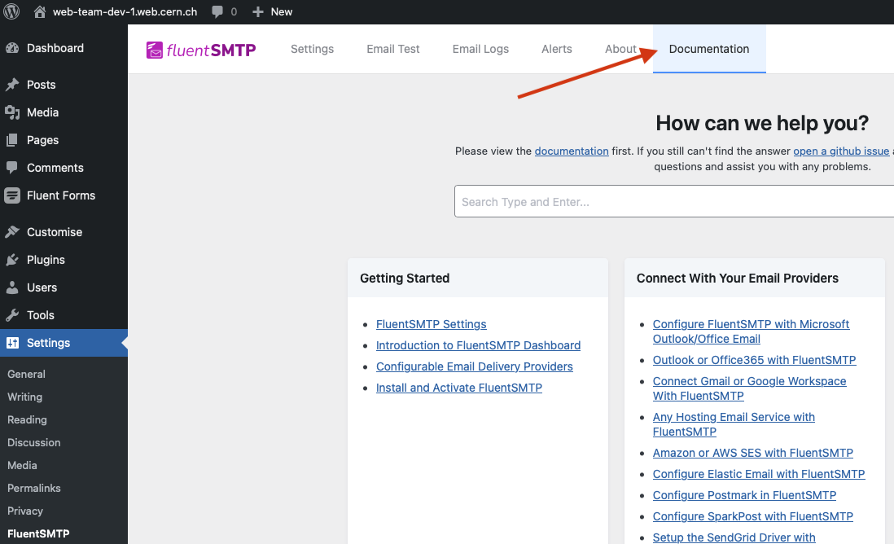894x544 pixels.
Task: Open the Settings tab in FluentSMTP
Action: (x=312, y=49)
